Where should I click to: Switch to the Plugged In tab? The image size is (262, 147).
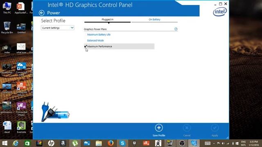point(107,20)
